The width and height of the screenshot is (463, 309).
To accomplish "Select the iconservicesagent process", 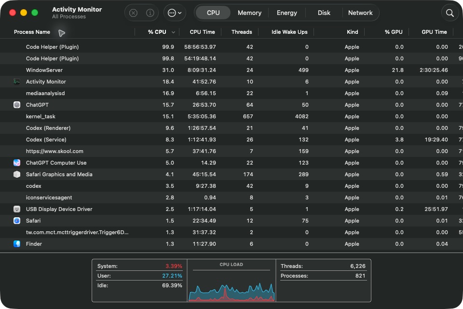I will click(x=231, y=197).
